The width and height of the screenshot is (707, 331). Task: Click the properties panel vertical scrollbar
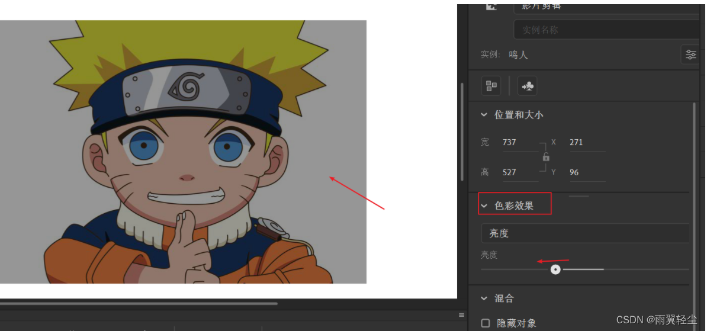[x=694, y=217]
